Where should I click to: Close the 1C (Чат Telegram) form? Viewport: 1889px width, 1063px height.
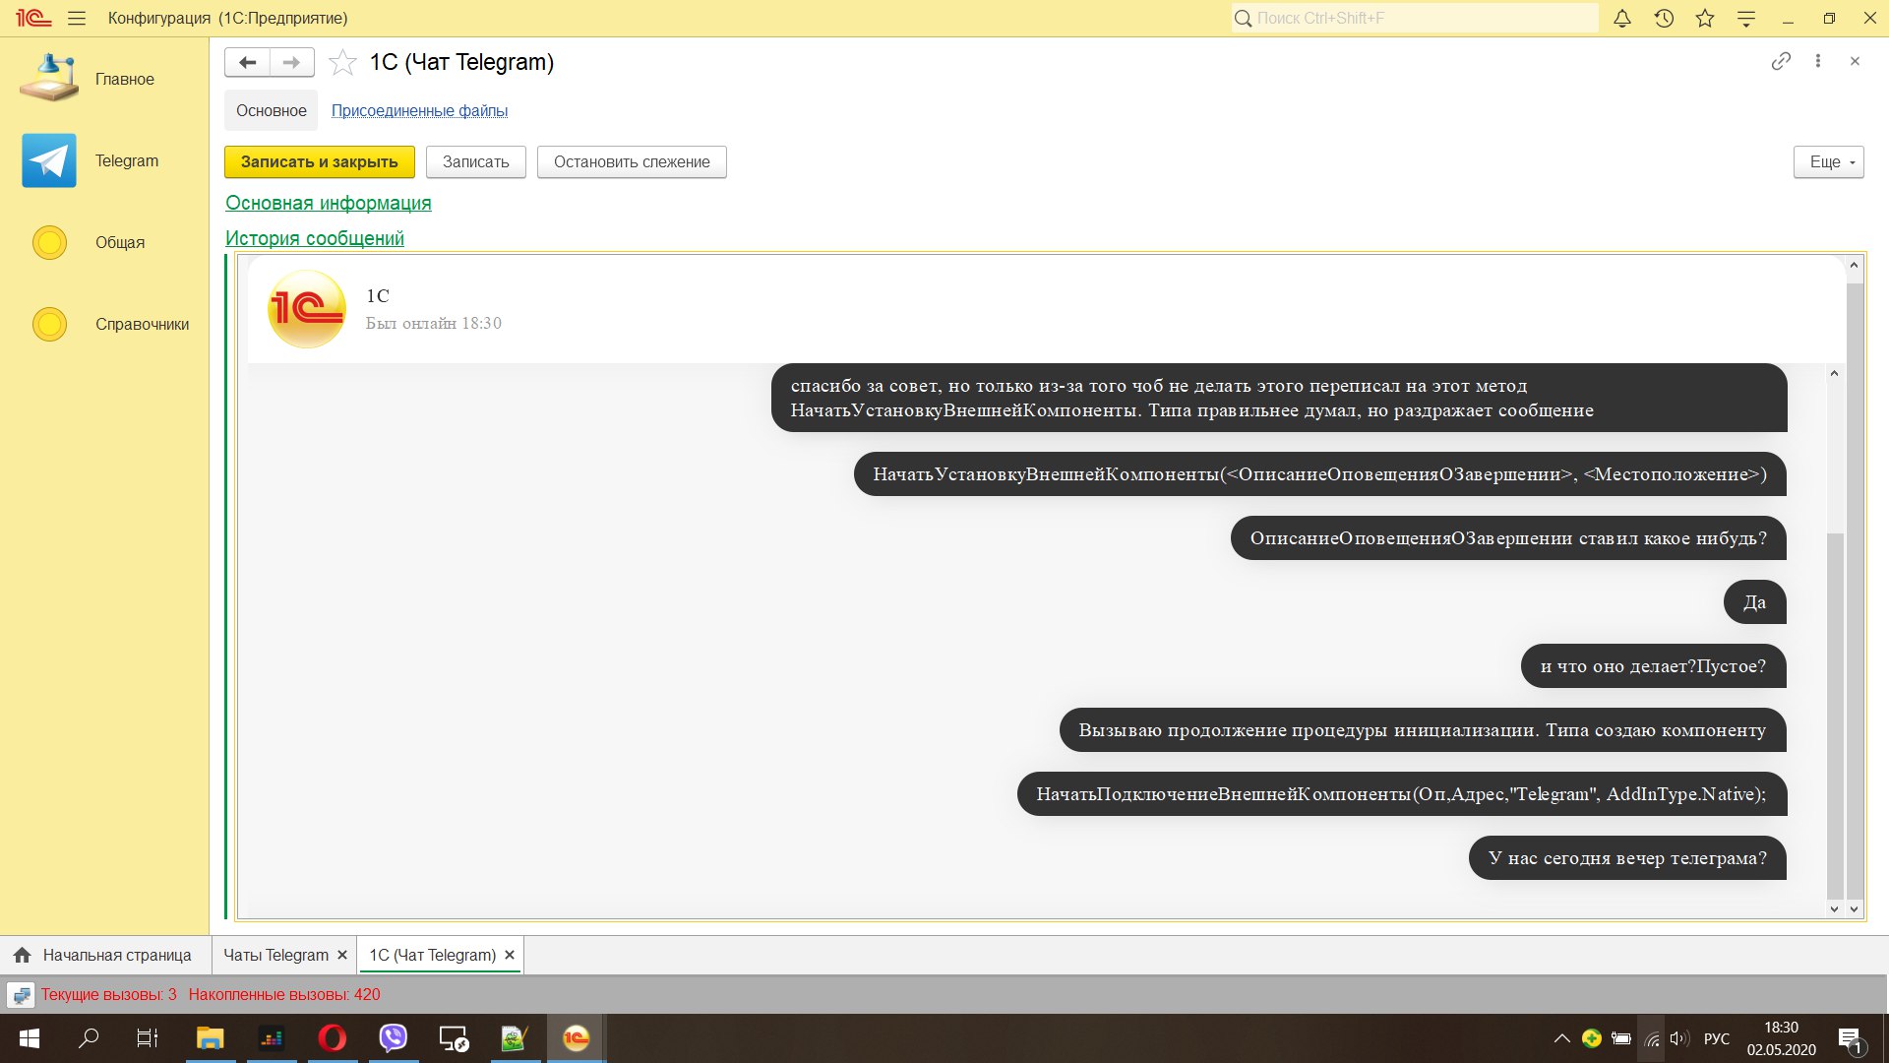point(1855,61)
